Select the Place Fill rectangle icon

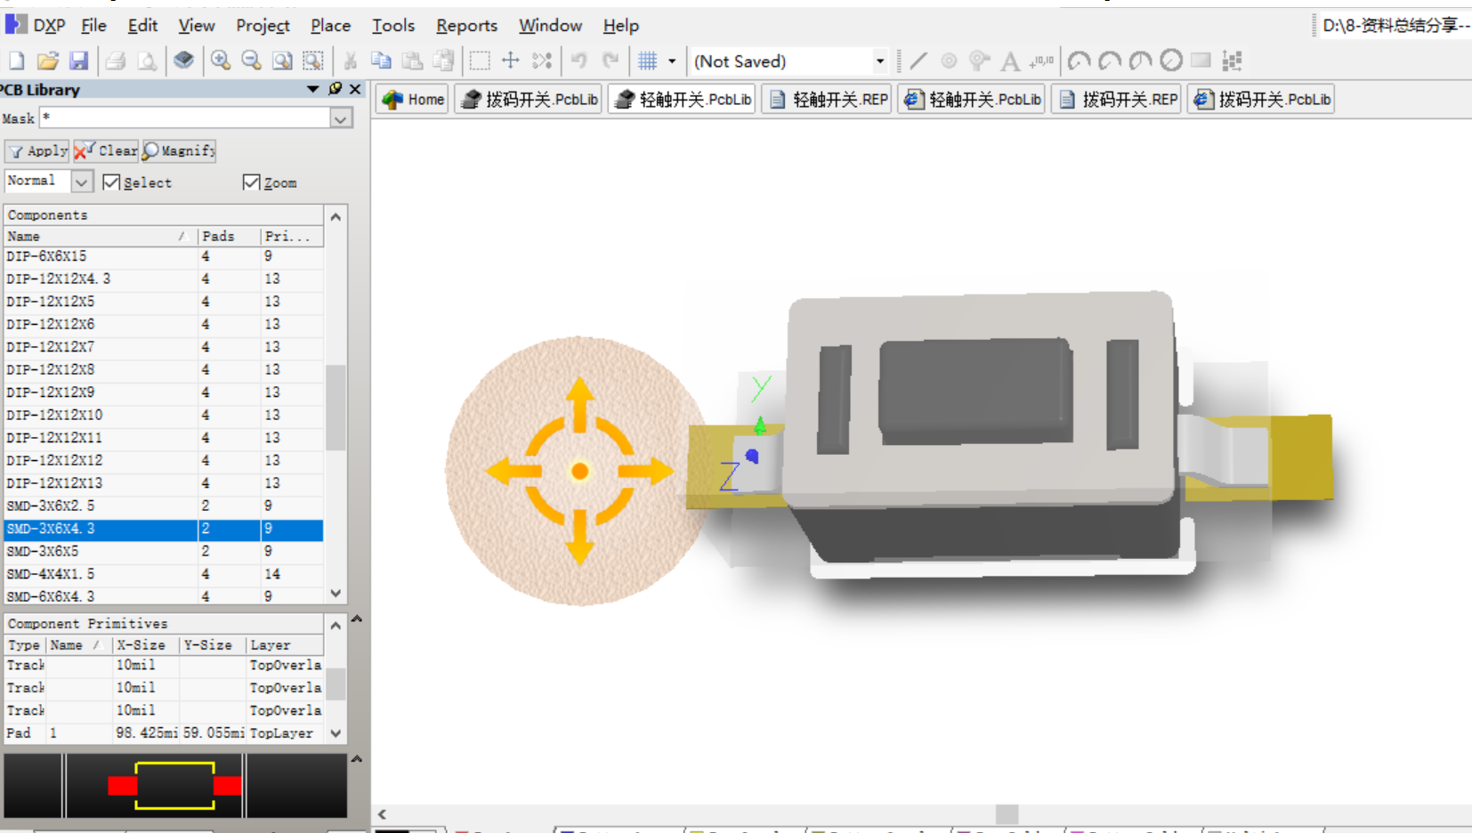[x=1201, y=61]
